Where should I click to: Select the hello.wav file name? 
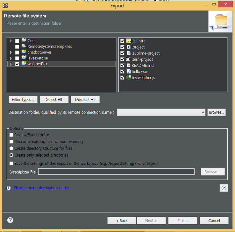coord(140,71)
